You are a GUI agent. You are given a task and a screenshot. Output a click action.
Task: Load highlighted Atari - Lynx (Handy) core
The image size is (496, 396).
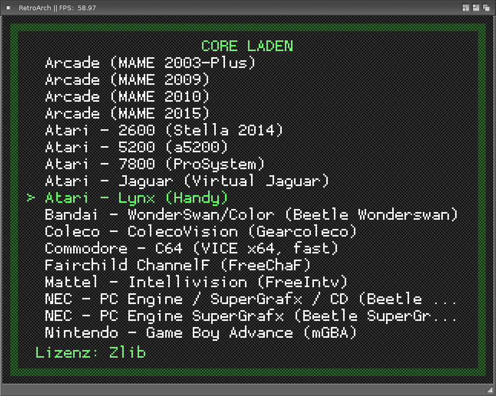[x=136, y=198]
